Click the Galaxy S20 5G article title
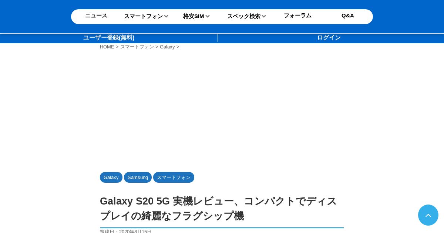444x233 pixels. click(x=218, y=209)
